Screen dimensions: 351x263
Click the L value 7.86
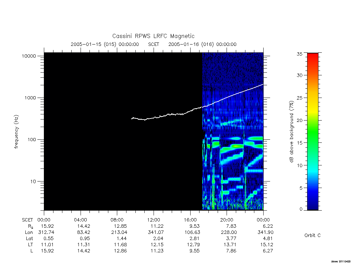(231, 251)
